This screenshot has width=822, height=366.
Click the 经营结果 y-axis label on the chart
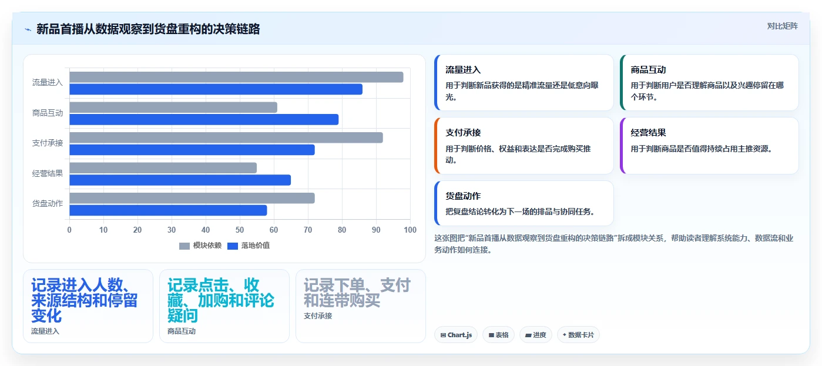pyautogui.click(x=48, y=174)
